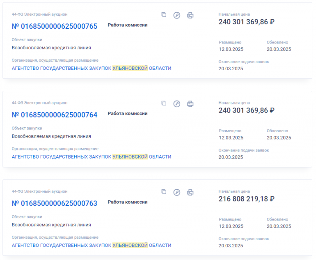
Task: Click 'Работа комиссии' status on card №0168500000625000764
Action: (128, 113)
